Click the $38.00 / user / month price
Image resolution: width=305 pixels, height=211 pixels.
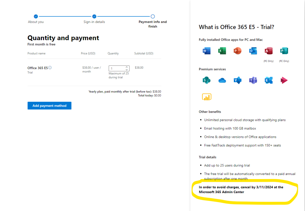tap(92, 70)
